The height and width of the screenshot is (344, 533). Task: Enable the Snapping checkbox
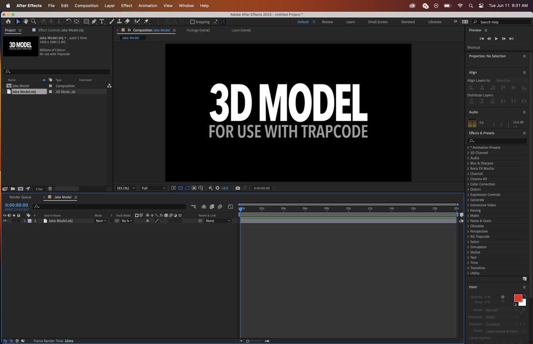[192, 22]
